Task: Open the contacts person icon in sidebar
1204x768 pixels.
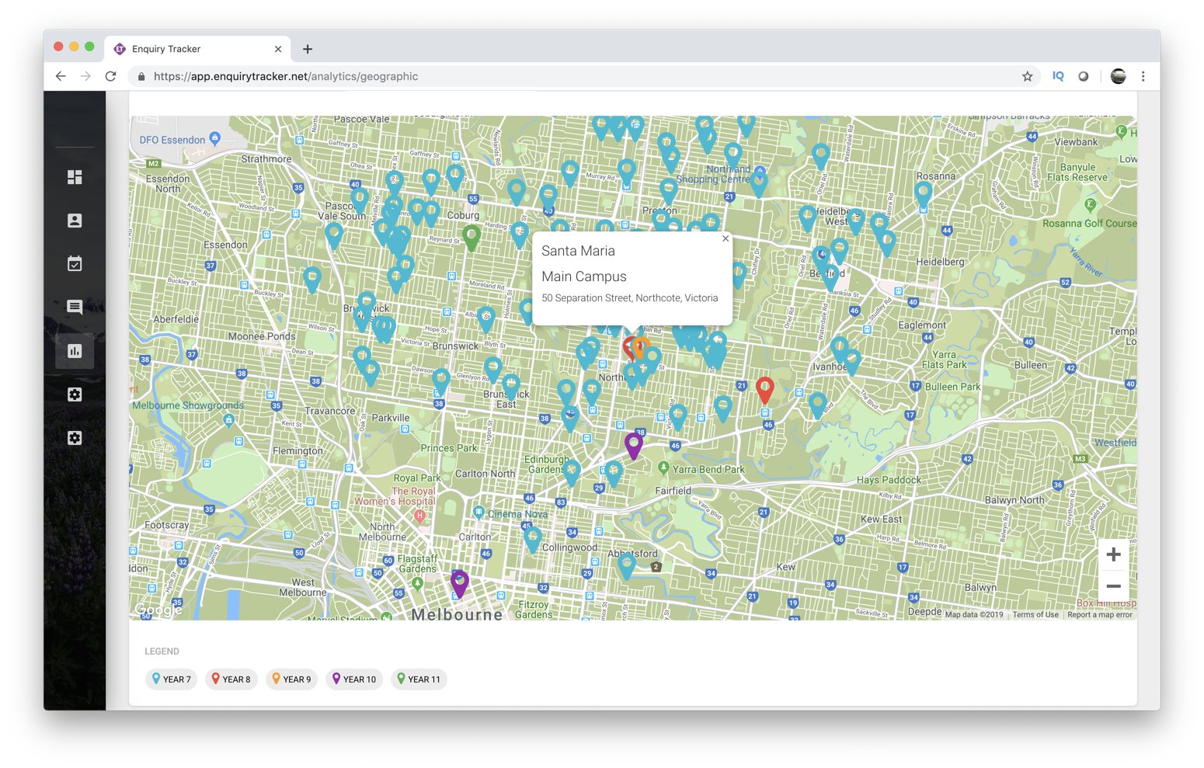Action: click(x=75, y=221)
